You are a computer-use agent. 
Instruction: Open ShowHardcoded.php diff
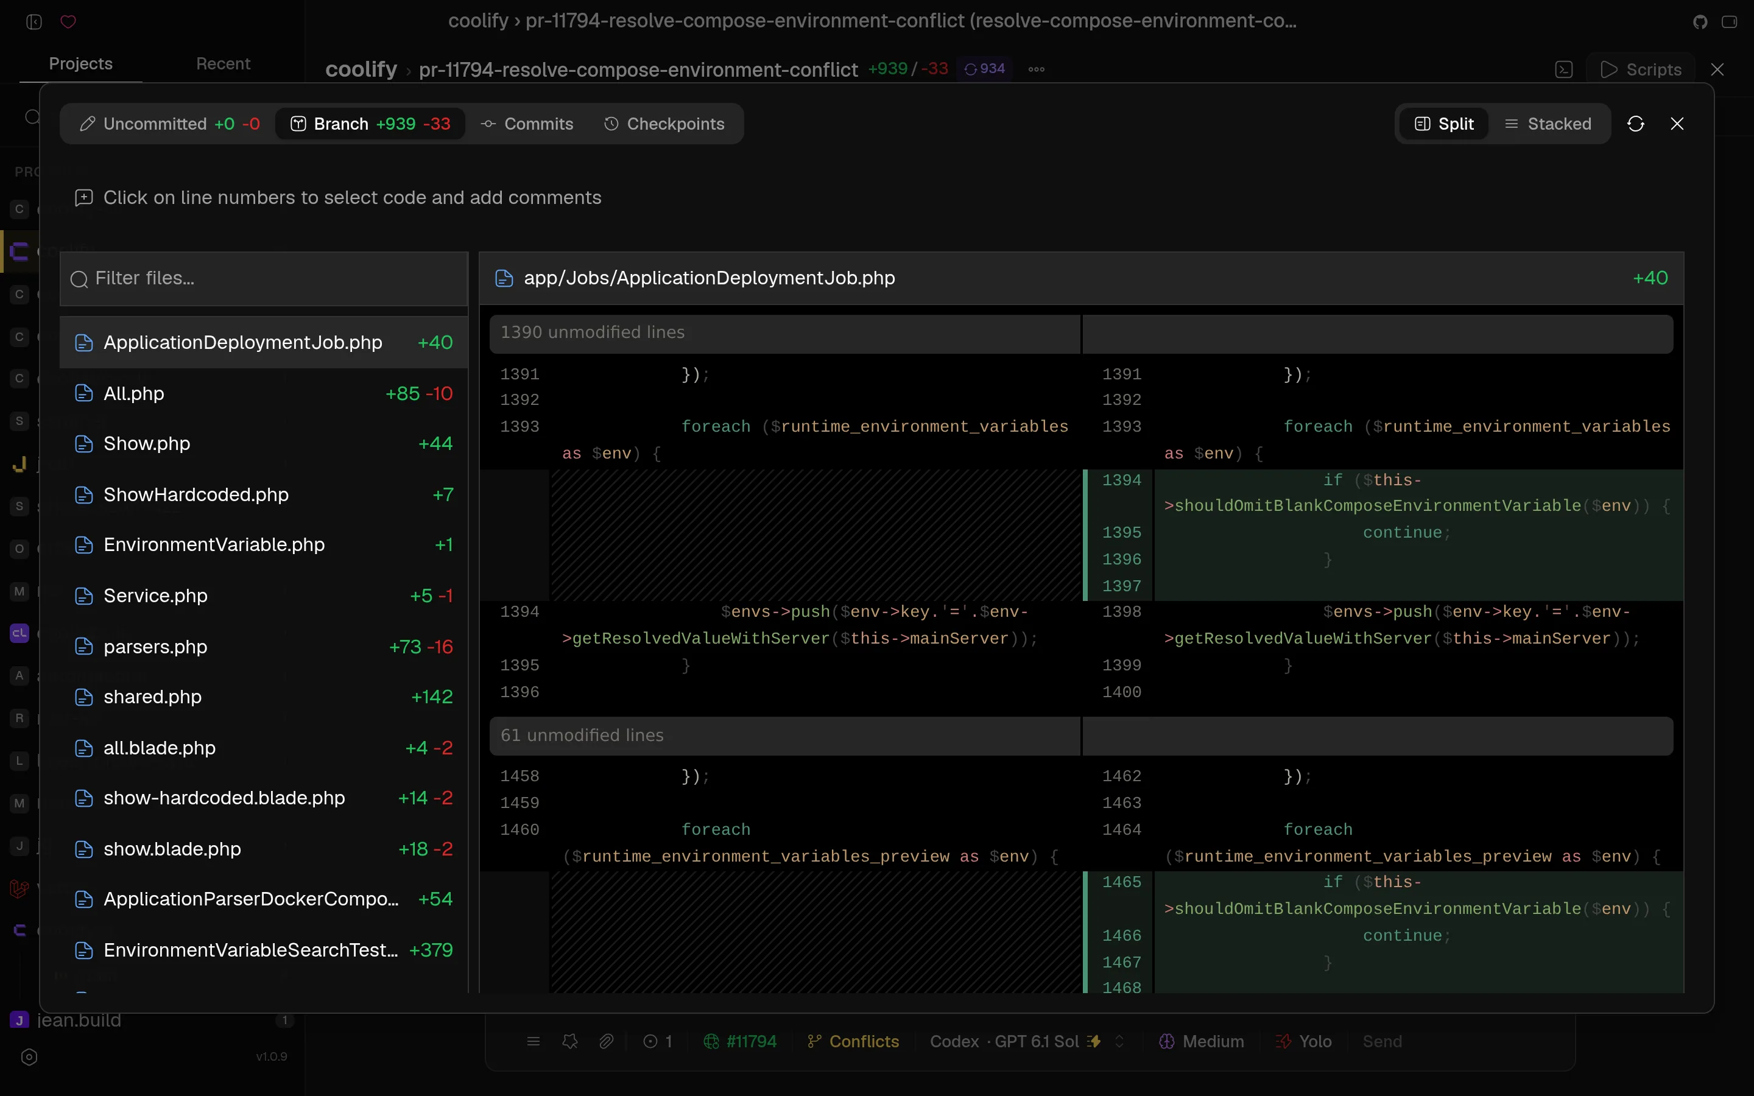pos(264,494)
